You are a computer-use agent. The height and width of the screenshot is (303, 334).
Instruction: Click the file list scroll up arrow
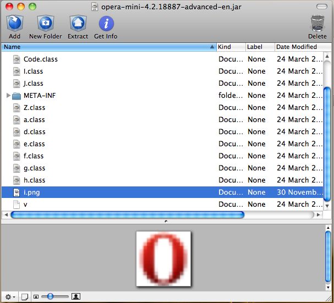click(327, 57)
